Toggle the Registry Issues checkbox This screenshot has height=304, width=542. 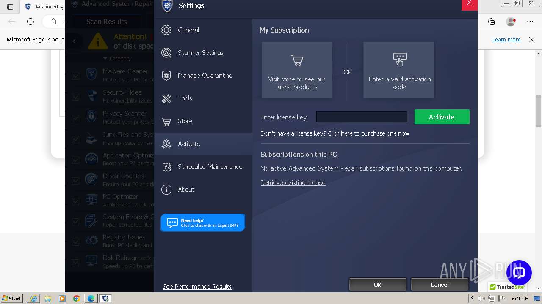(x=75, y=242)
